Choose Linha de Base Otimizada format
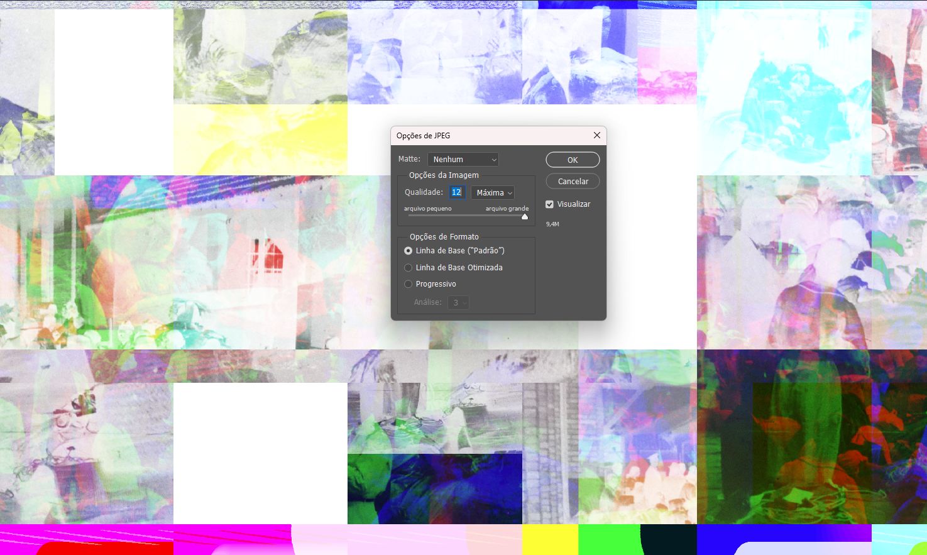The height and width of the screenshot is (555, 927). click(409, 268)
